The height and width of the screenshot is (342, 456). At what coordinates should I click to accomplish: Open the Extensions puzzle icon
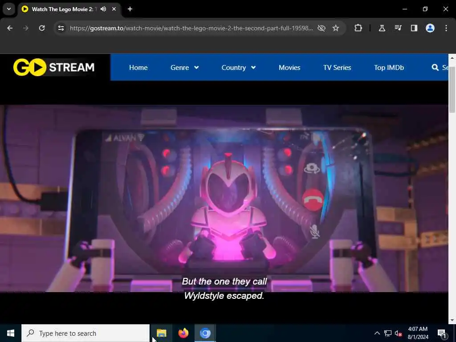[x=358, y=28]
